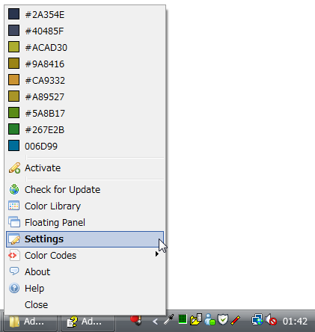The height and width of the screenshot is (332, 315).
Task: Pick the #2A354E dark navy swatch
Action: [x=13, y=14]
